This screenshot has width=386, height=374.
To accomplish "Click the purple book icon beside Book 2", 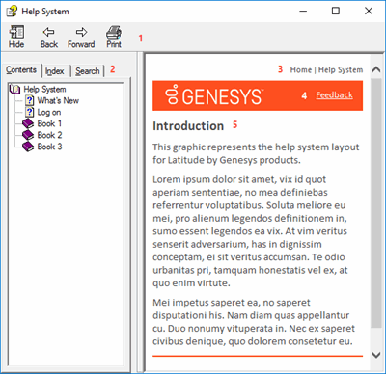I will click(28, 135).
